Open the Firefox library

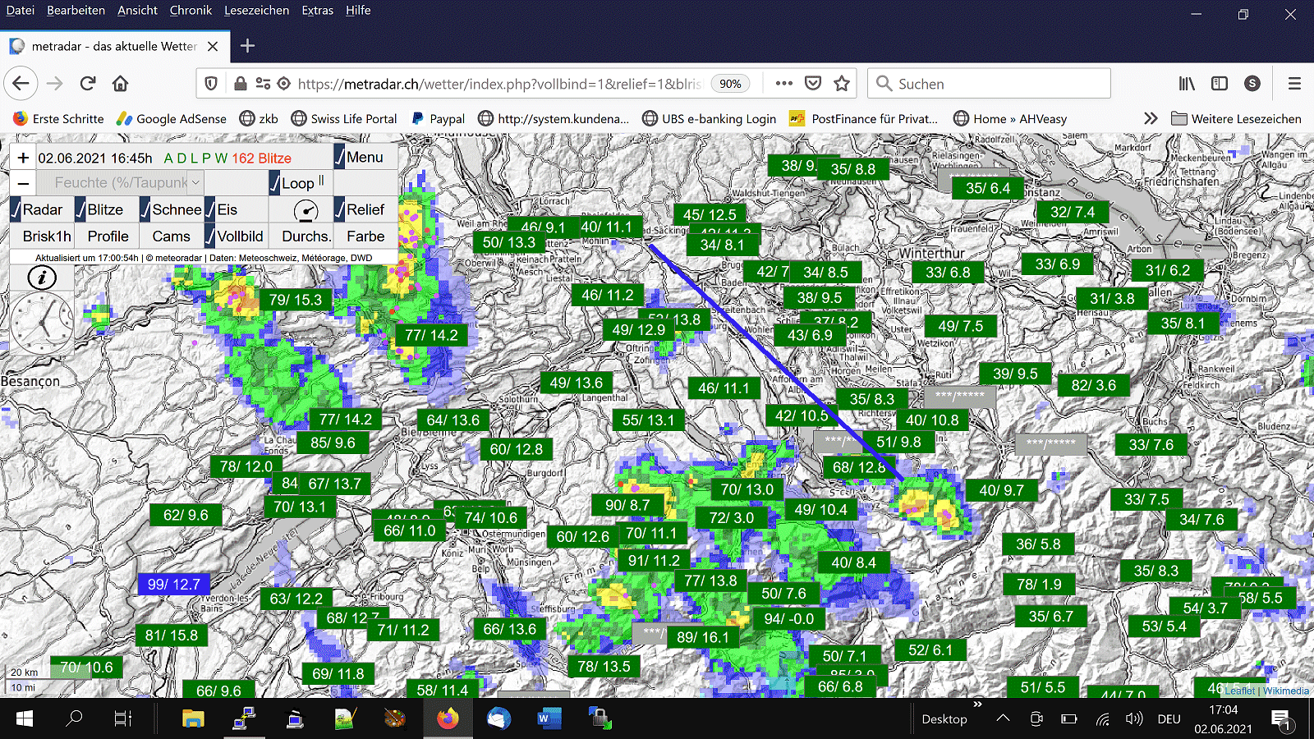click(x=1187, y=84)
